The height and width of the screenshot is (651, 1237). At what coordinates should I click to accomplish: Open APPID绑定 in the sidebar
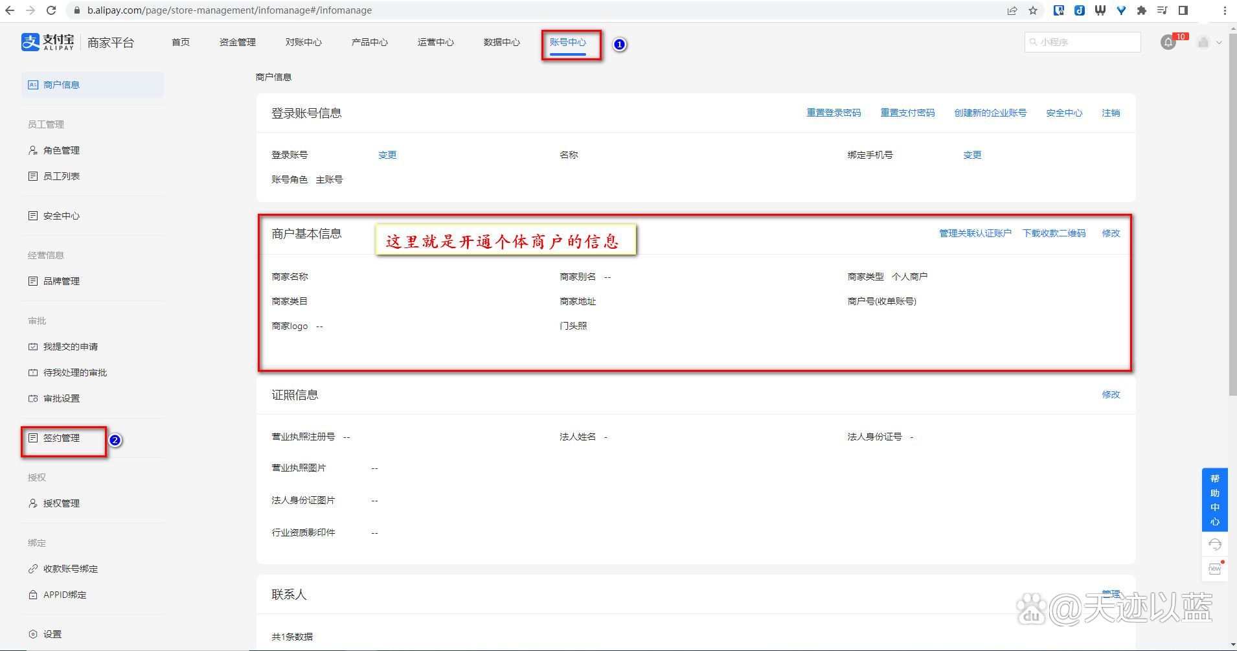click(x=65, y=595)
